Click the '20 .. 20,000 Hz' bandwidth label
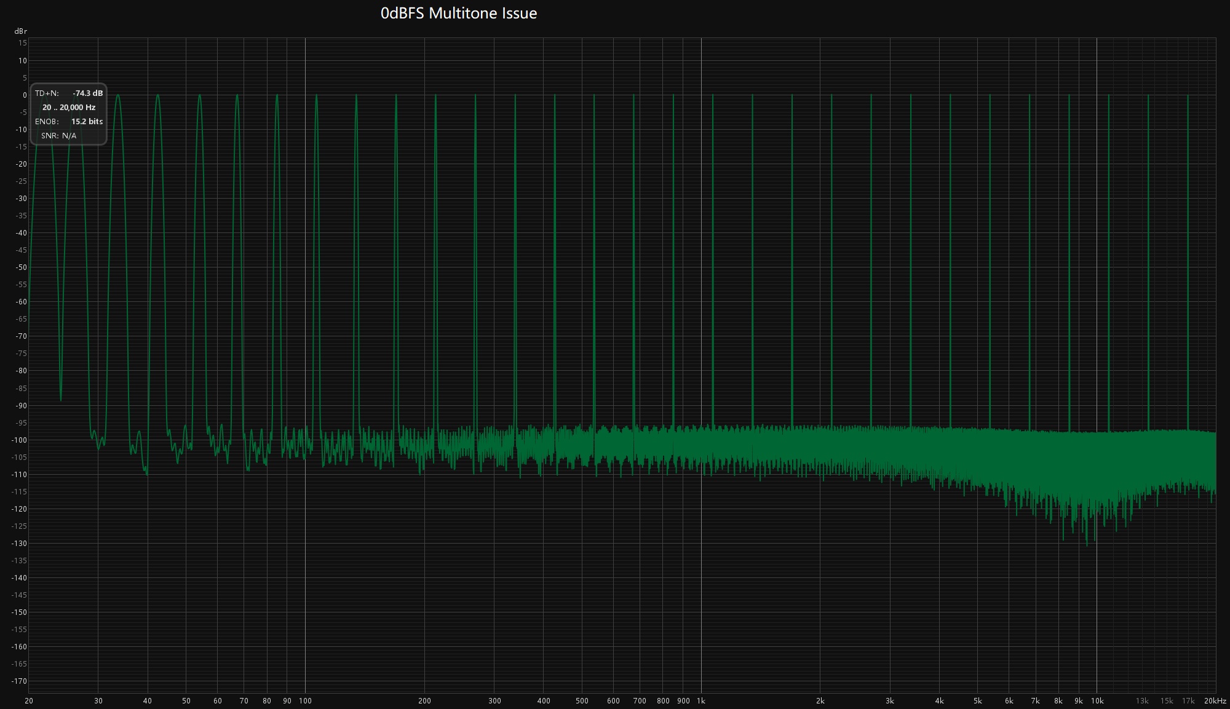The image size is (1230, 709). (x=69, y=108)
